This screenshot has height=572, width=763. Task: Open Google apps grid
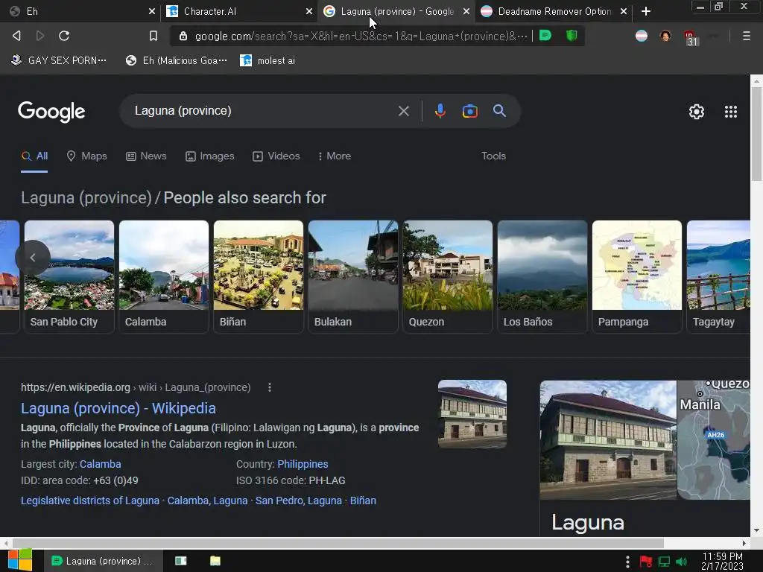coord(730,112)
